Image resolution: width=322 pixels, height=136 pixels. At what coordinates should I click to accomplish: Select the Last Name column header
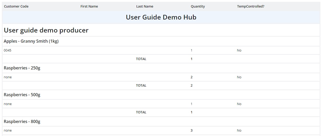pyautogui.click(x=145, y=7)
